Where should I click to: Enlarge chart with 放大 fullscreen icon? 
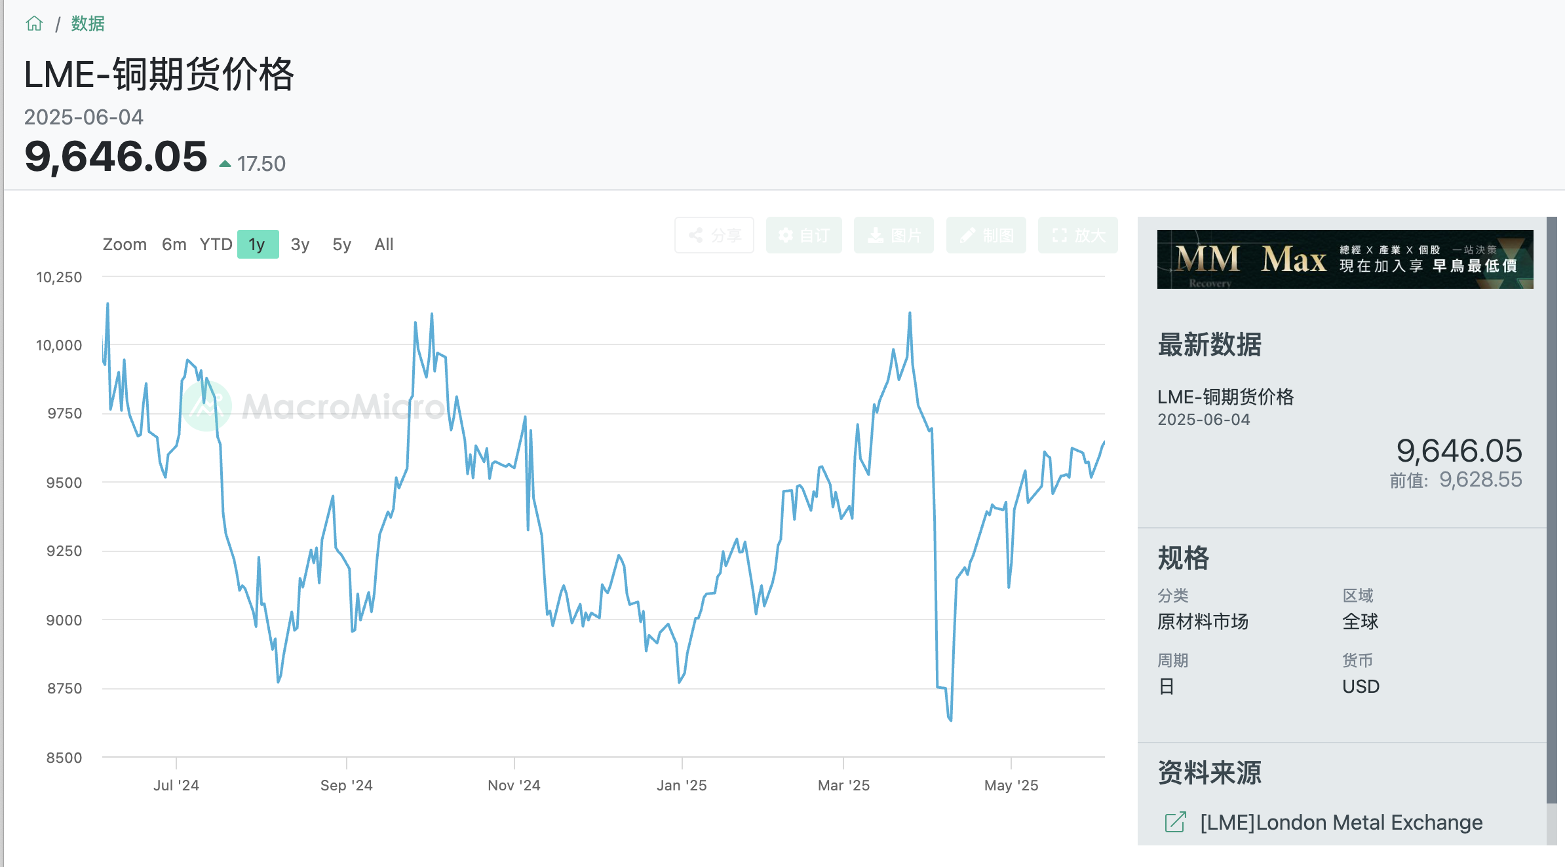tap(1077, 235)
